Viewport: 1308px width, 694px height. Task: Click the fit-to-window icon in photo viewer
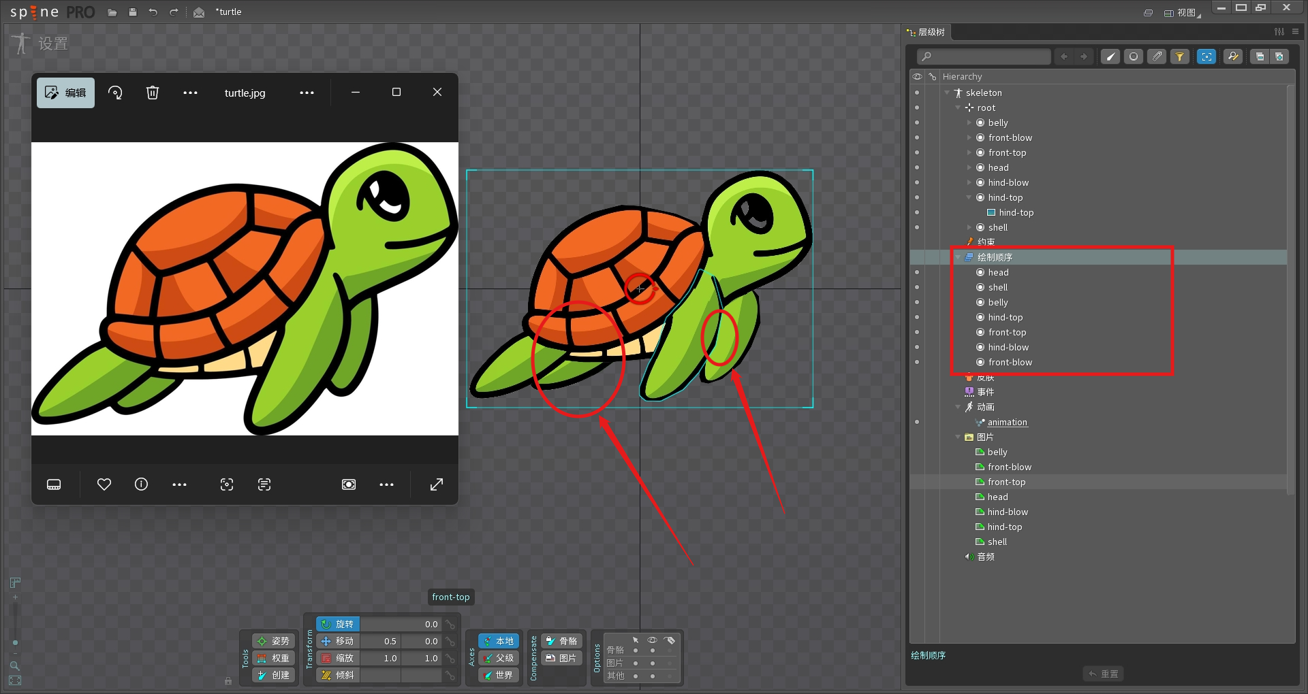(x=349, y=484)
